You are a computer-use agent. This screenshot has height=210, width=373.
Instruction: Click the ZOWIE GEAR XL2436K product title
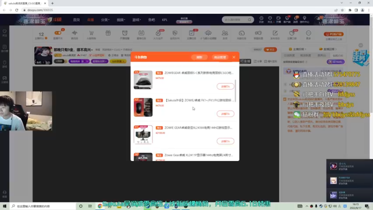tap(198, 127)
